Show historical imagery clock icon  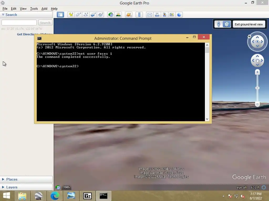click(x=111, y=15)
